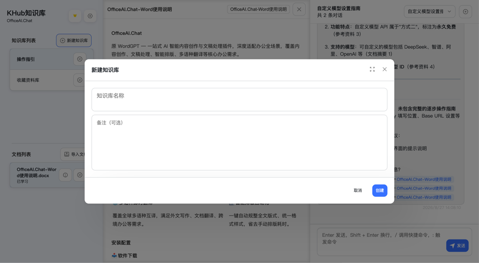The width and height of the screenshot is (479, 263).
Task: Remove 收藏资料库 using its circle-x icon
Action: pyautogui.click(x=80, y=80)
